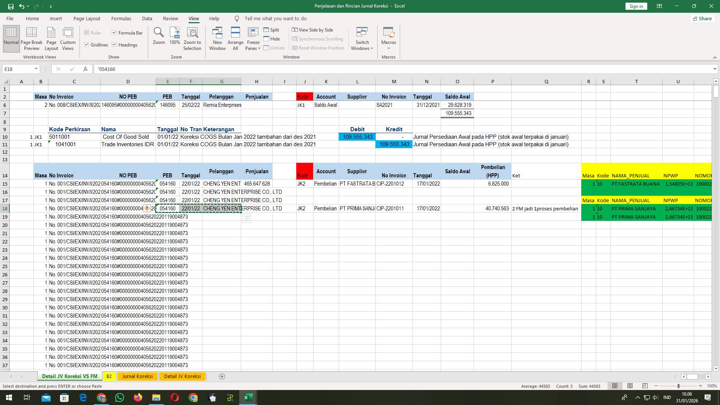Click the Share button
The height and width of the screenshot is (405, 720).
pyautogui.click(x=702, y=18)
